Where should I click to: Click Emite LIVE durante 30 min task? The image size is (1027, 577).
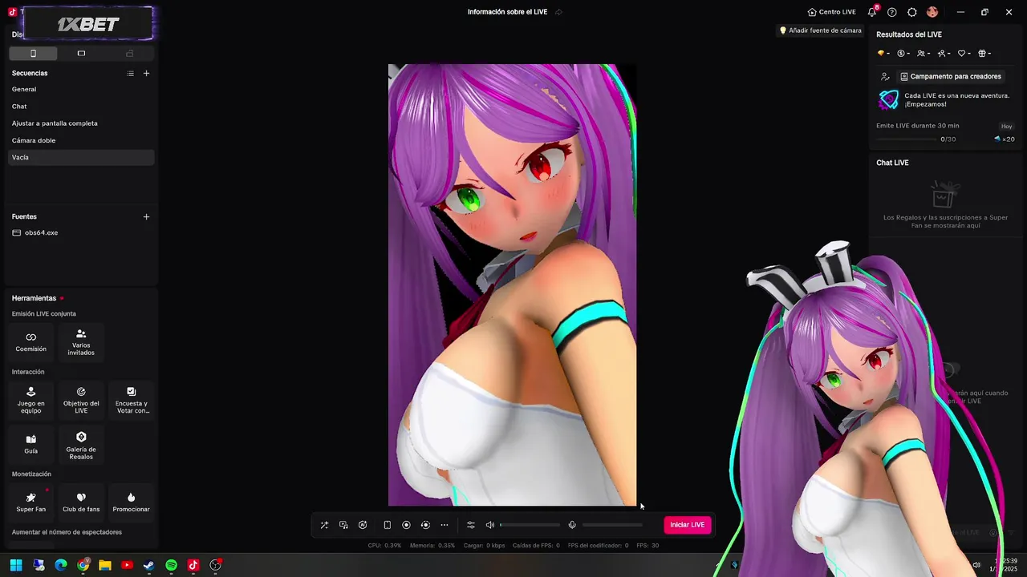tap(917, 126)
